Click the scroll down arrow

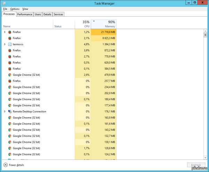(205, 158)
